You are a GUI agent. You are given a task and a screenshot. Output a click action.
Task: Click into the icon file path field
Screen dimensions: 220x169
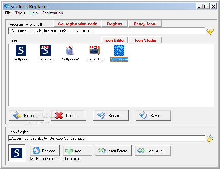pos(107,138)
